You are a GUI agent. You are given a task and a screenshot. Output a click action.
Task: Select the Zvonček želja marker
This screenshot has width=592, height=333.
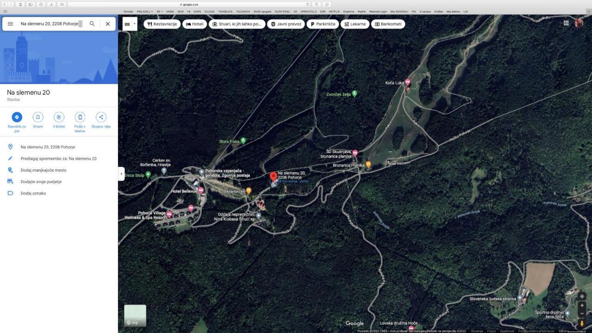pos(355,93)
